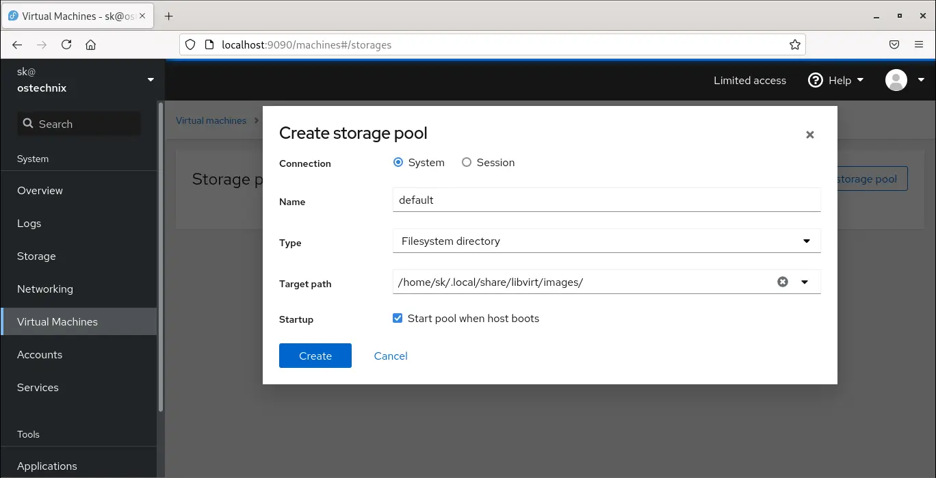936x478 pixels.
Task: Click the Cancel link
Action: pos(391,356)
